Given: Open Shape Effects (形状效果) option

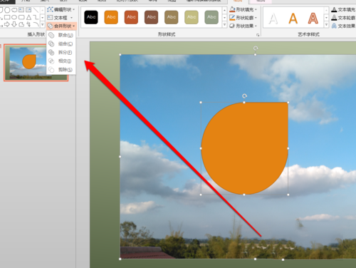Looking at the screenshot, I should coord(244,26).
